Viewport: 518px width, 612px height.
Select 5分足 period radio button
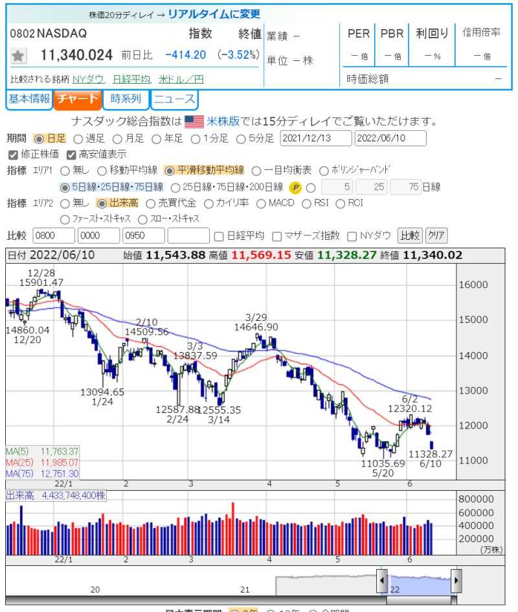[x=241, y=139]
